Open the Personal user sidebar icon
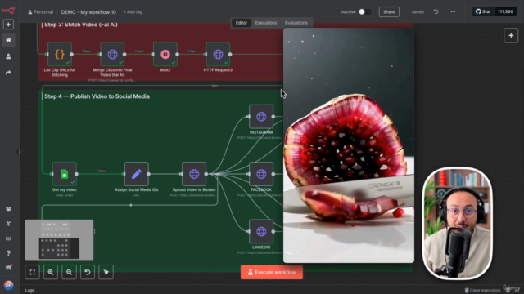Screen dimensions: 524x294 (8, 56)
